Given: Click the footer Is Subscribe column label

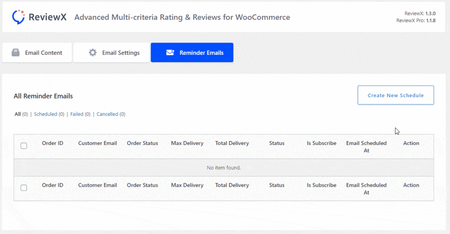Looking at the screenshot, I should tap(321, 185).
